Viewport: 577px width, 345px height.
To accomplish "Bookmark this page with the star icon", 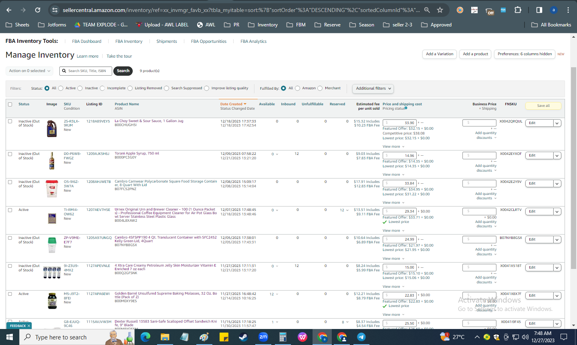I will [440, 10].
